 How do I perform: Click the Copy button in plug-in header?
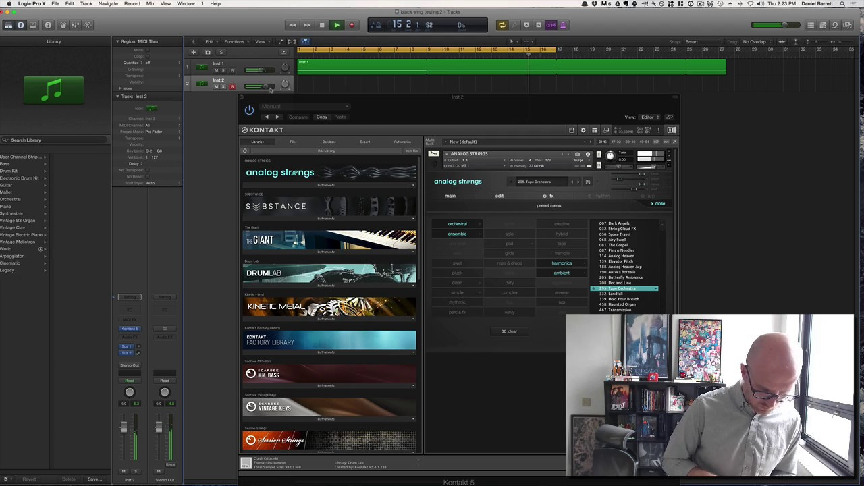click(322, 117)
